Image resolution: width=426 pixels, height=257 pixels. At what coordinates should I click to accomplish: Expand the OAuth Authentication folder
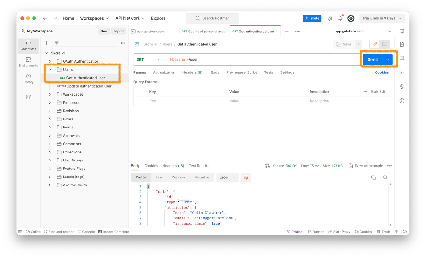50,61
